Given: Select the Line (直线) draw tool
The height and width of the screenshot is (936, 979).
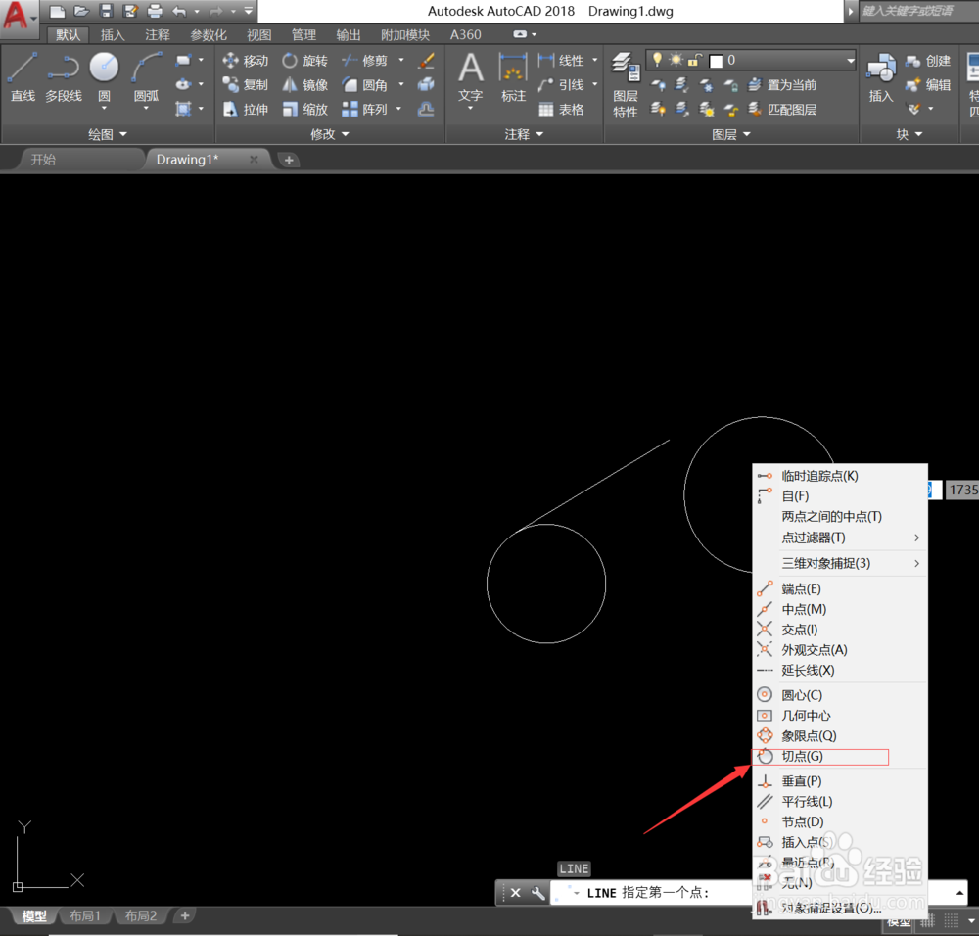Looking at the screenshot, I should [23, 76].
